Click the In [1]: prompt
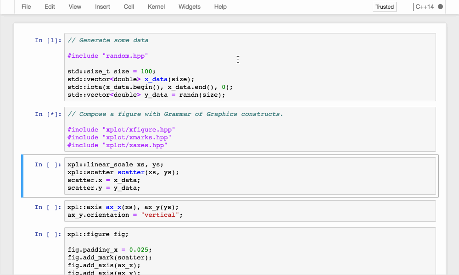Viewport: 459px width, 275px height. (48, 40)
